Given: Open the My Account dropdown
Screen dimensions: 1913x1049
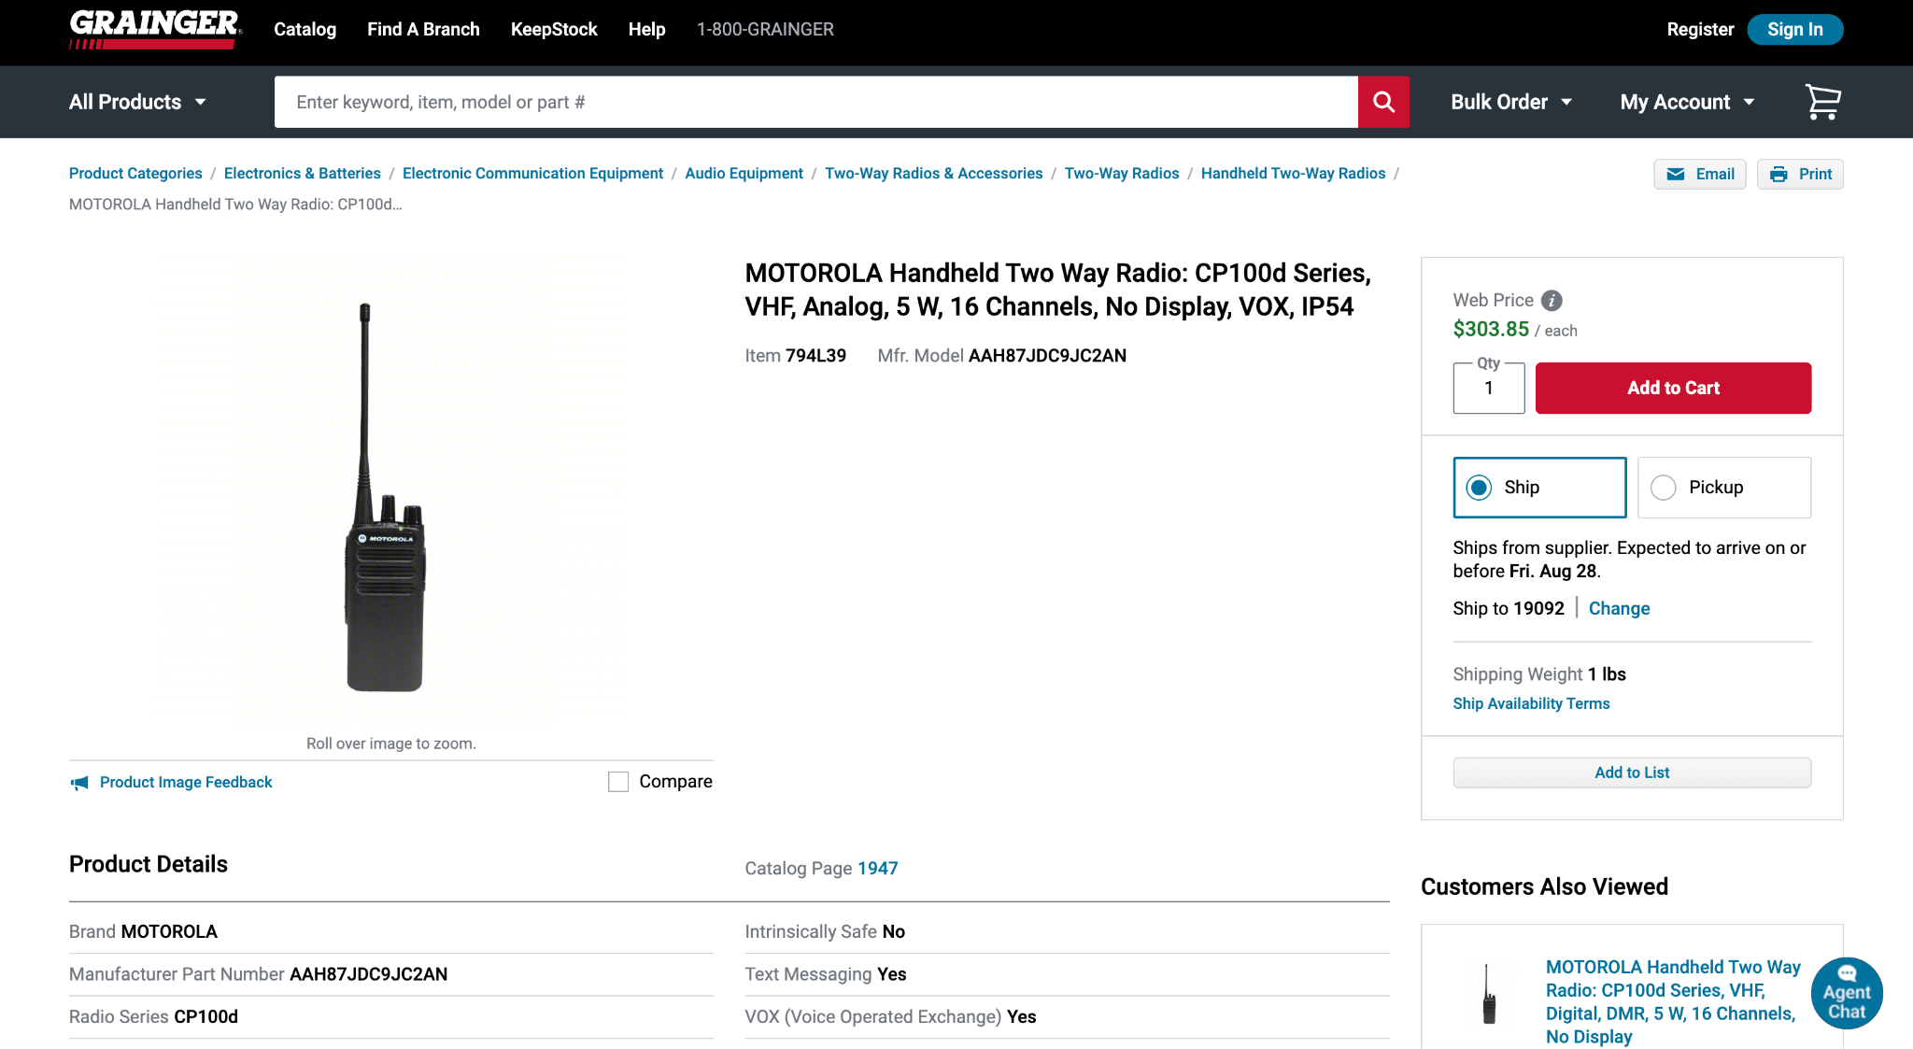Looking at the screenshot, I should [x=1688, y=102].
